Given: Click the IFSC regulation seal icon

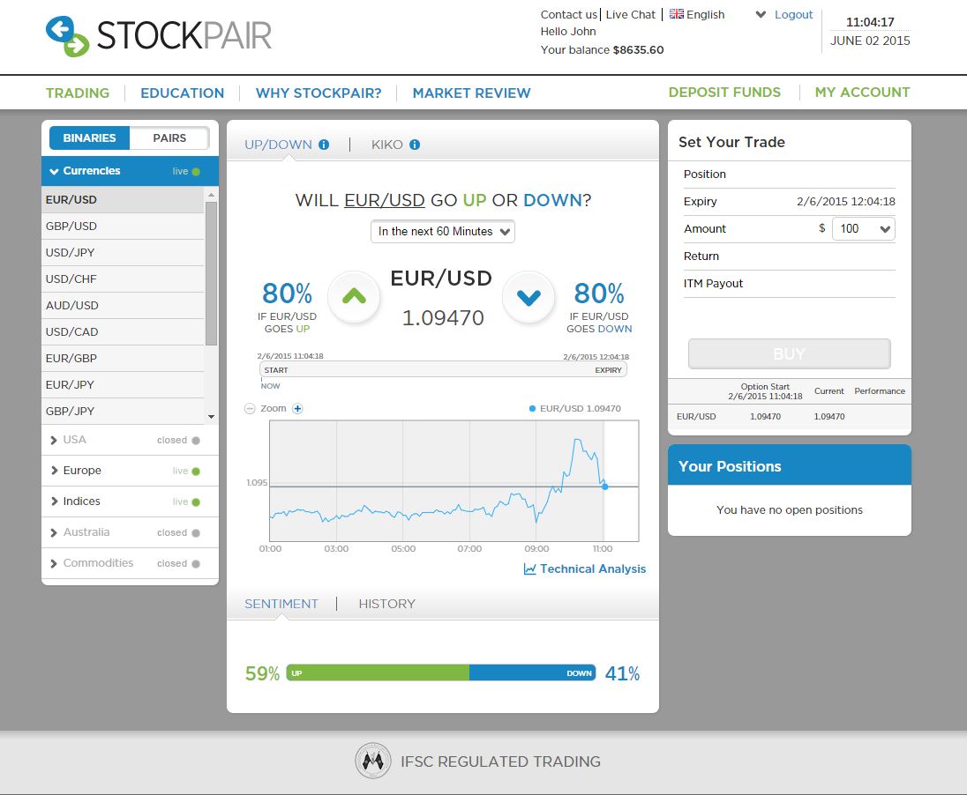Looking at the screenshot, I should (x=372, y=761).
